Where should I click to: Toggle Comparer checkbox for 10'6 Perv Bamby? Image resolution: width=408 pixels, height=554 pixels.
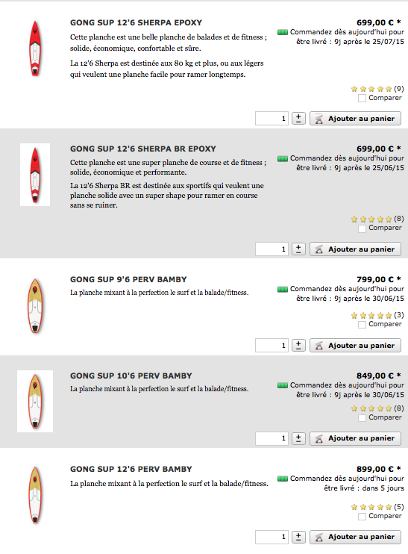coord(362,417)
